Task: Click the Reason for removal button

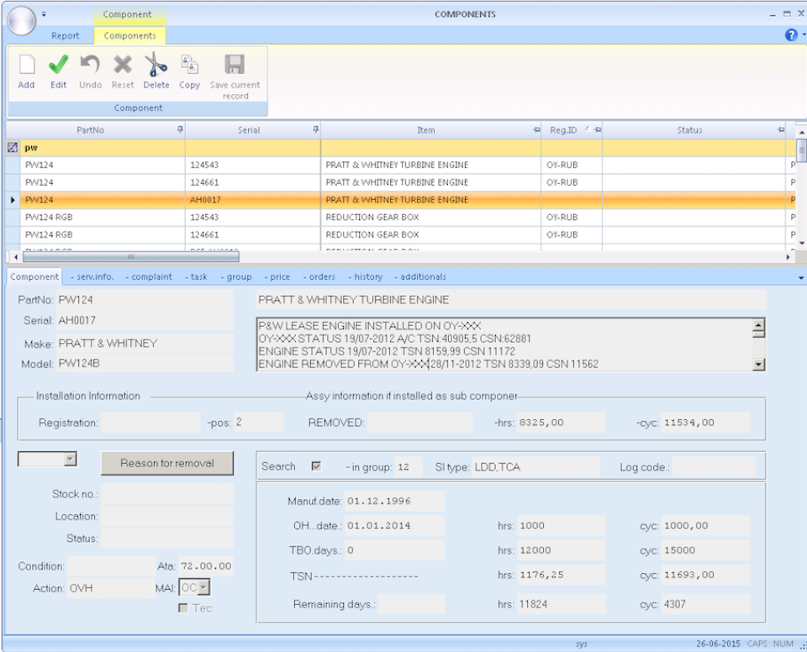Action: click(166, 463)
